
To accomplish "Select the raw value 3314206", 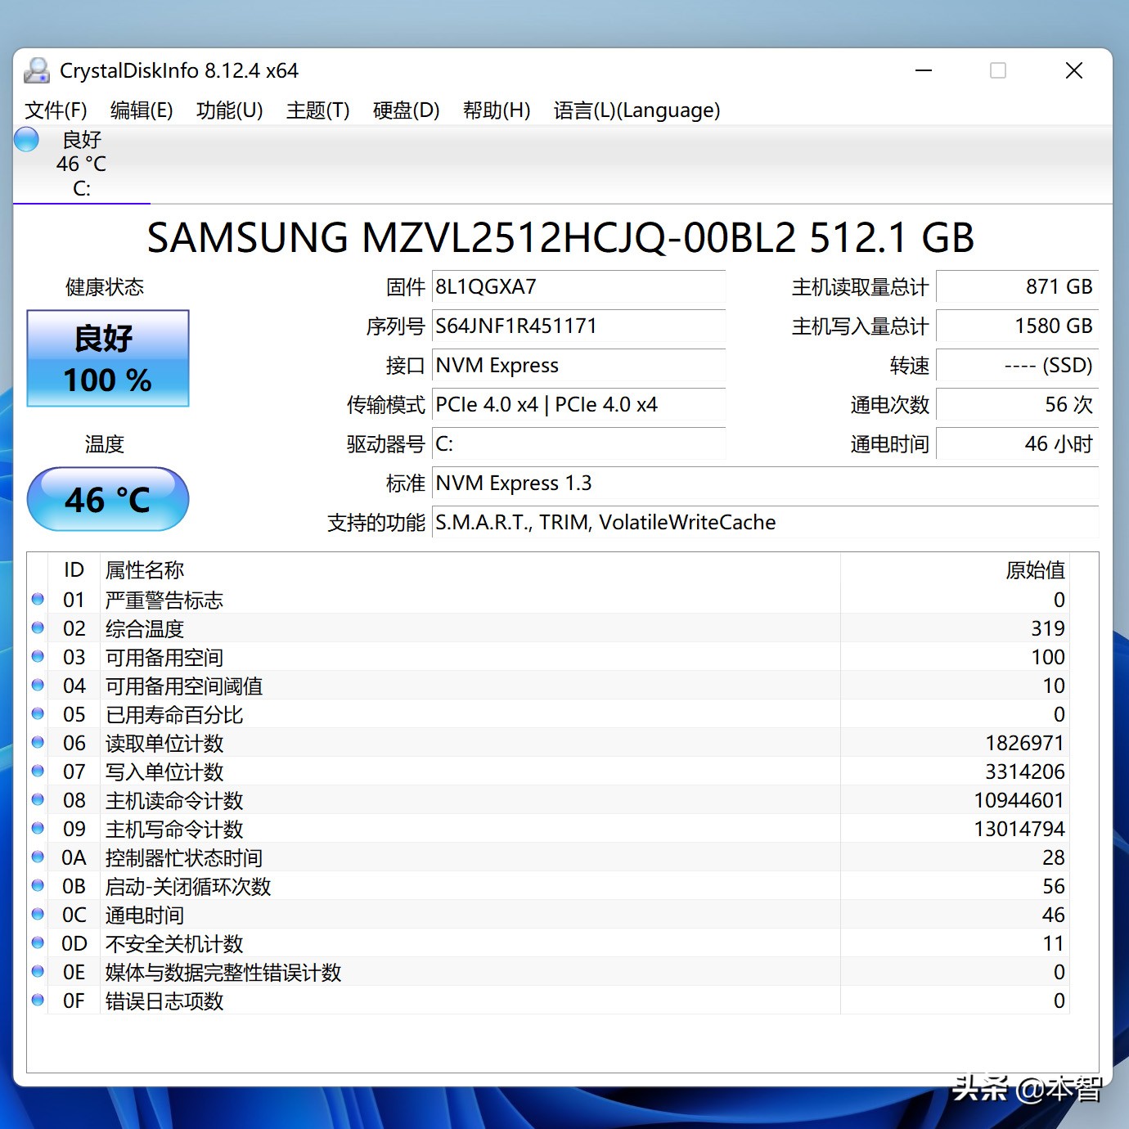I will [x=1025, y=771].
